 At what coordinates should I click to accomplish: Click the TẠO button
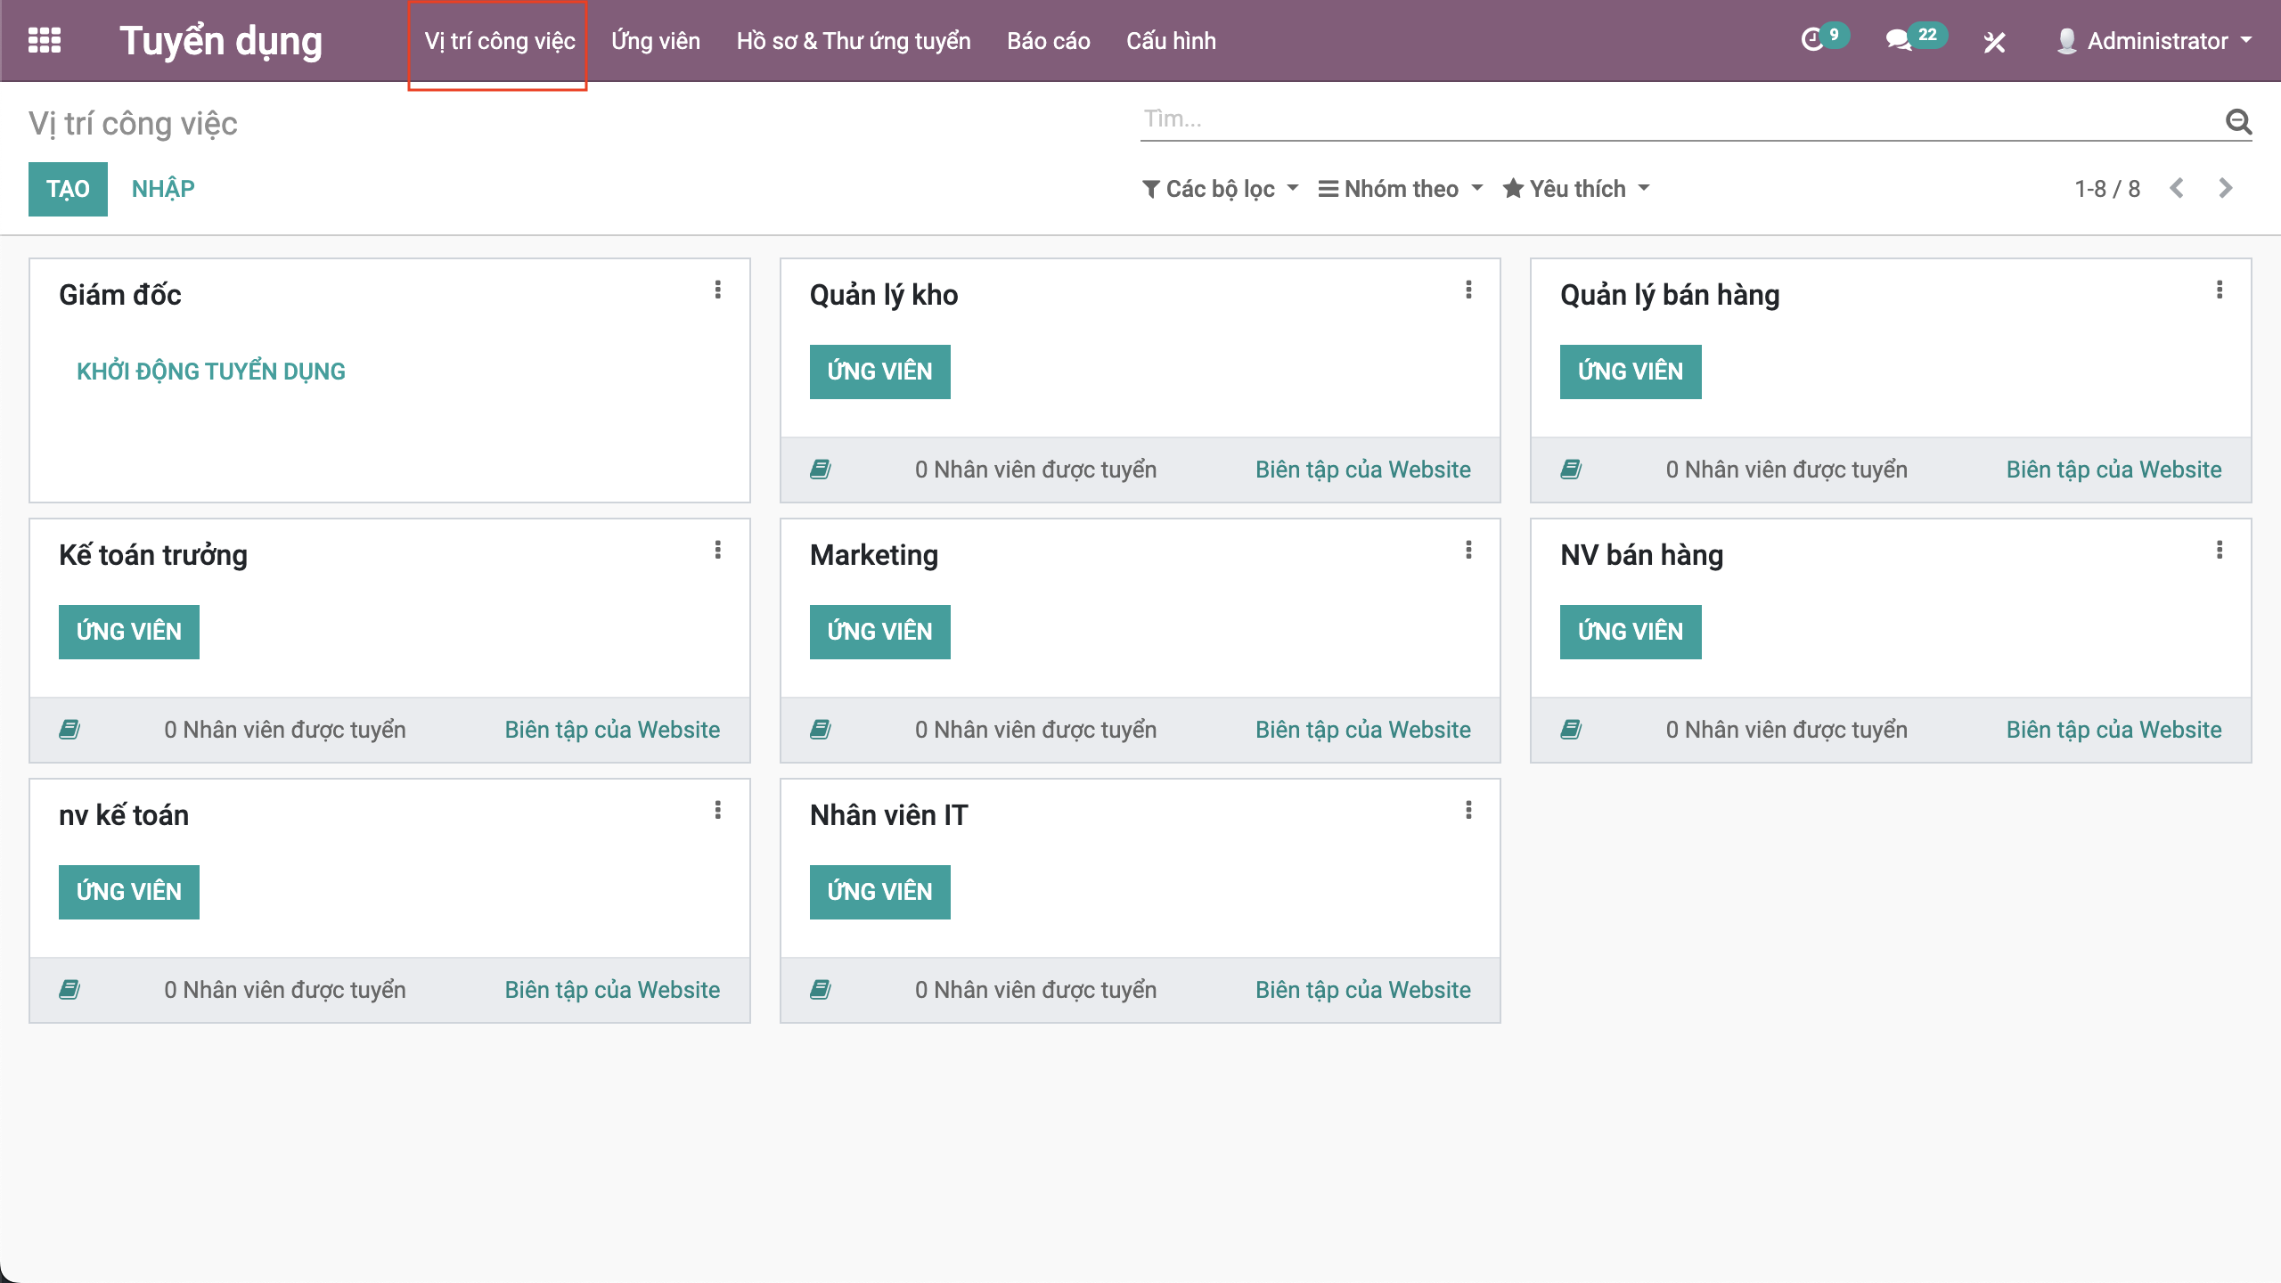tap(68, 189)
